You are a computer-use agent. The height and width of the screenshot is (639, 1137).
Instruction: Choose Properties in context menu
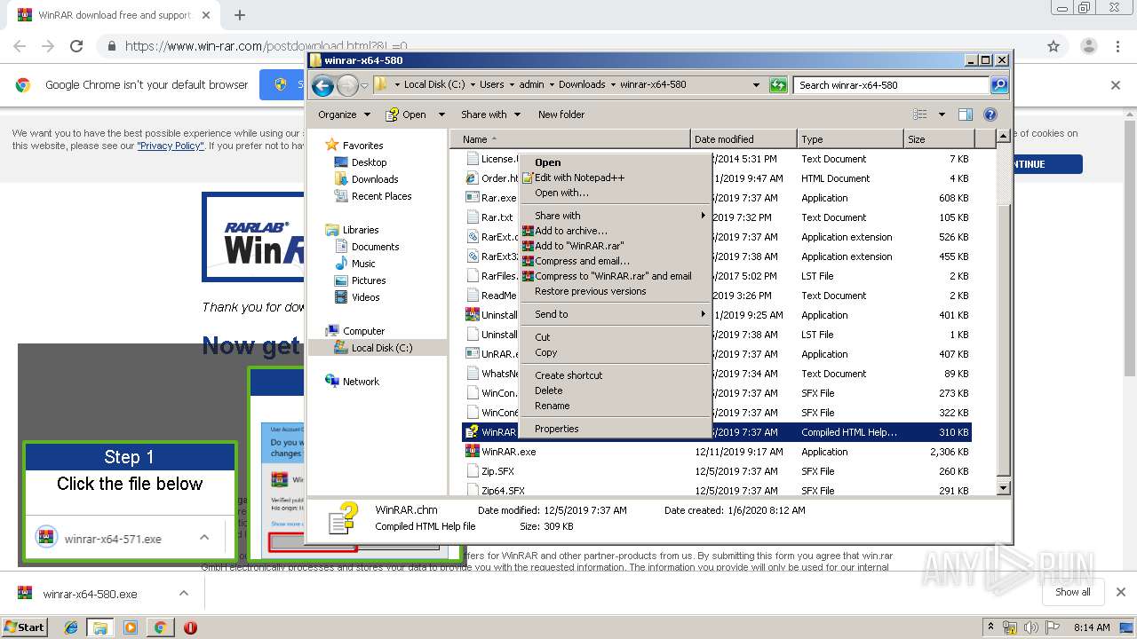pyautogui.click(x=615, y=429)
